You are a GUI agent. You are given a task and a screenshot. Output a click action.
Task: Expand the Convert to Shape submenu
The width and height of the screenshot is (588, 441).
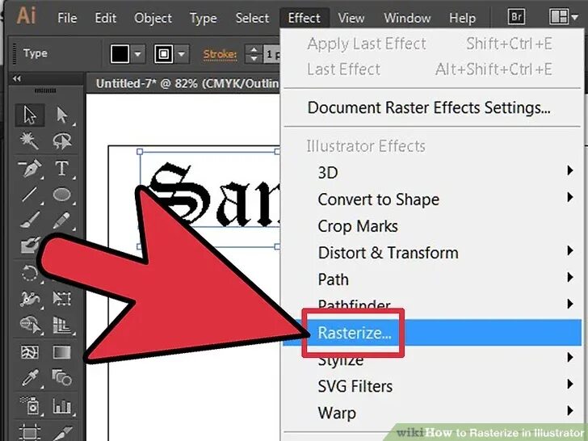coord(432,199)
